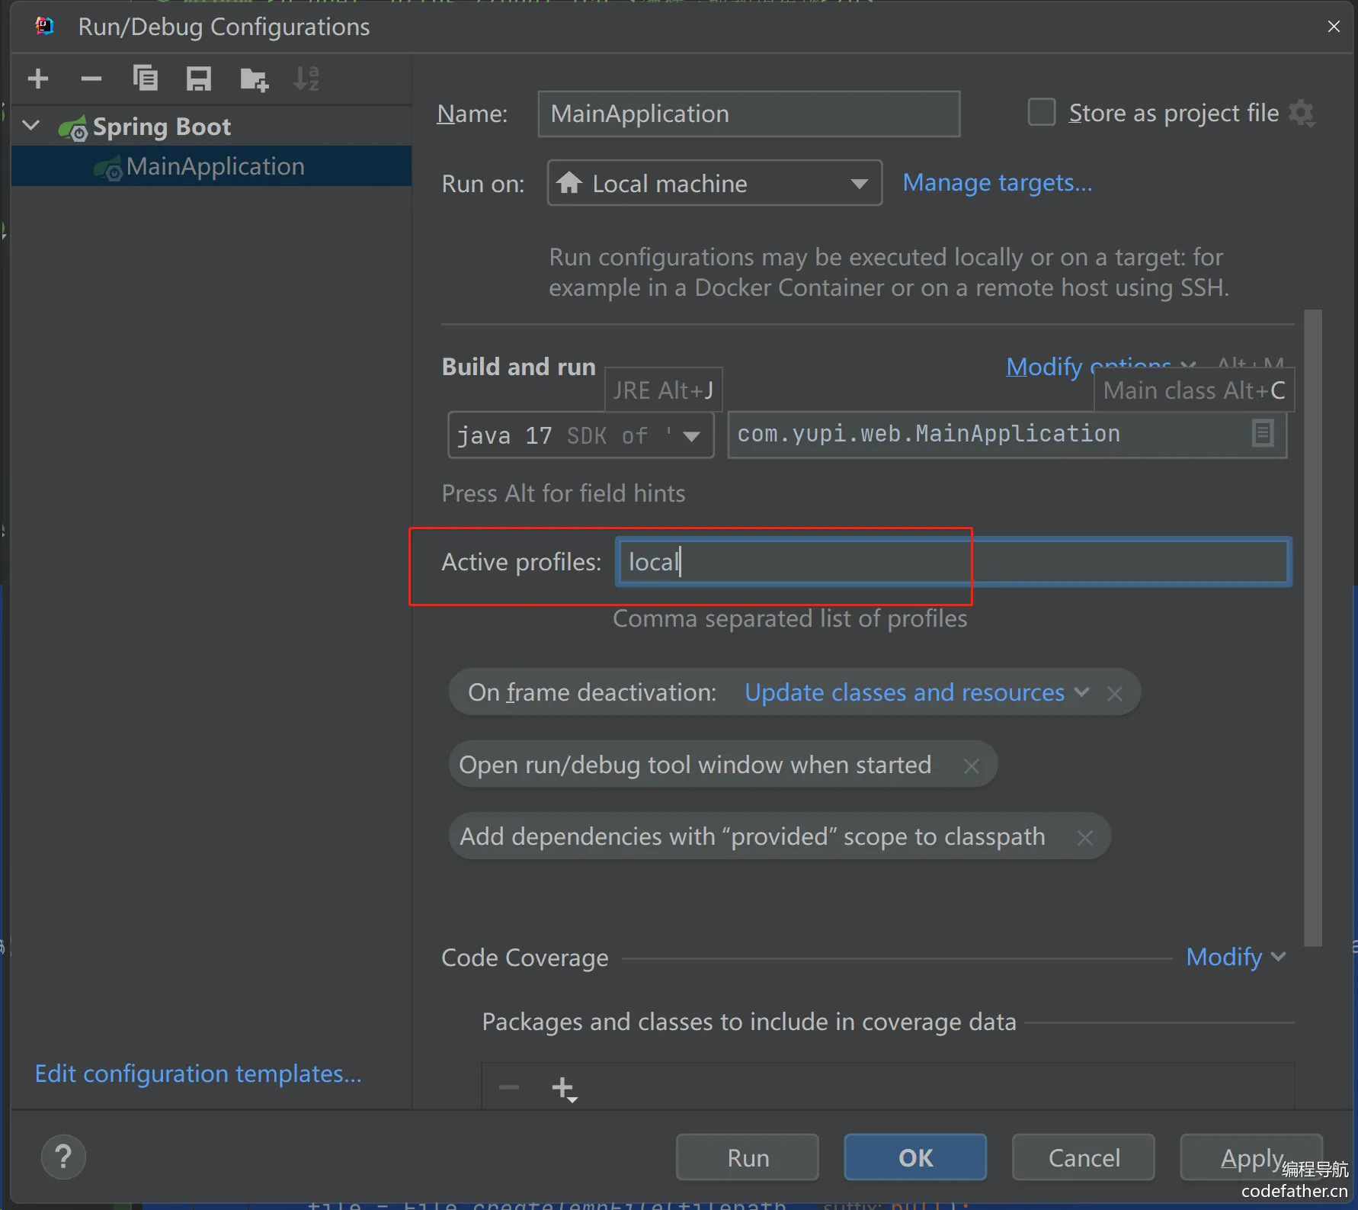This screenshot has width=1358, height=1210.
Task: Click the configuration panel vertical scrollbar
Action: pyautogui.click(x=1312, y=627)
